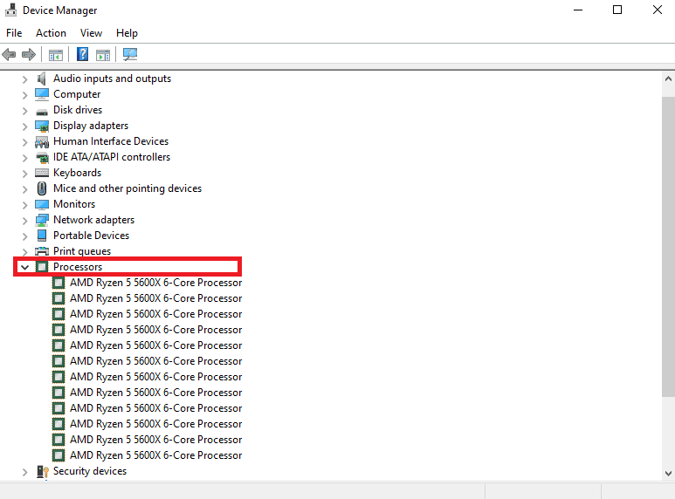
Task: Expand Display adapters
Action: pyautogui.click(x=25, y=126)
